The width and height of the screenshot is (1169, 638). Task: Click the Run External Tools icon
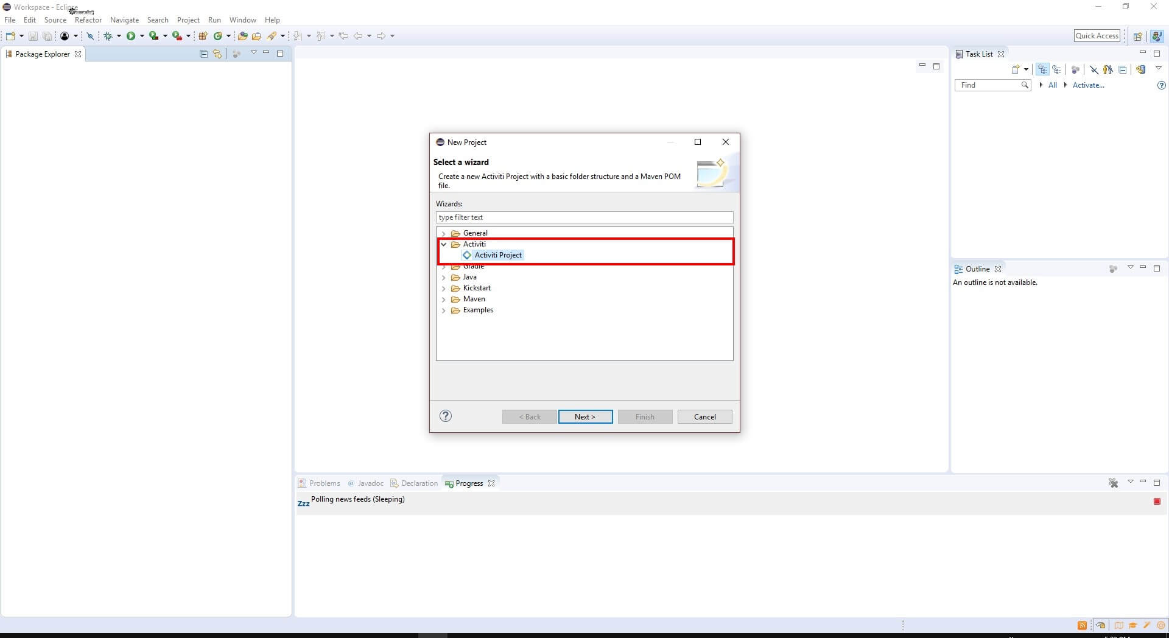[x=177, y=36]
